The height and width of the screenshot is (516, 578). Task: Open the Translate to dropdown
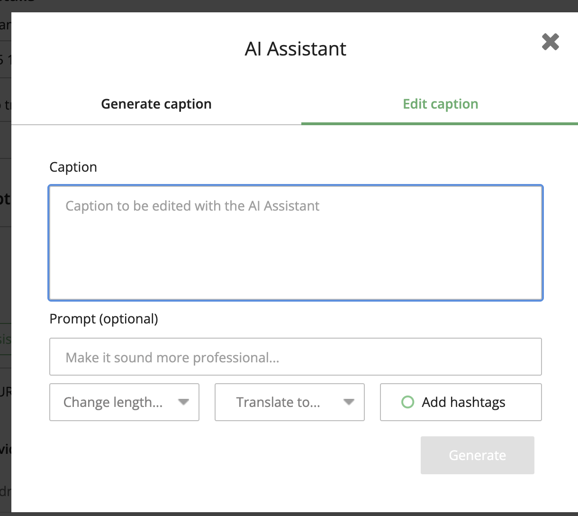[x=280, y=402]
